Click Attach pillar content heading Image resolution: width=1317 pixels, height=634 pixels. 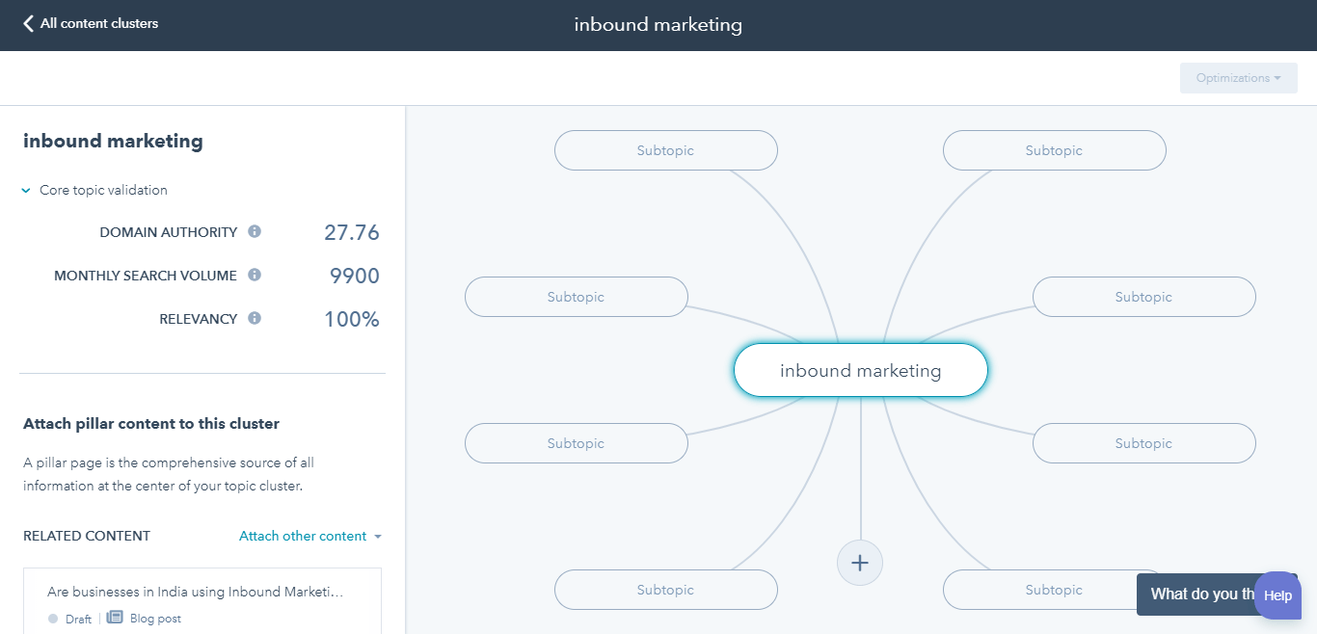pyautogui.click(x=151, y=423)
